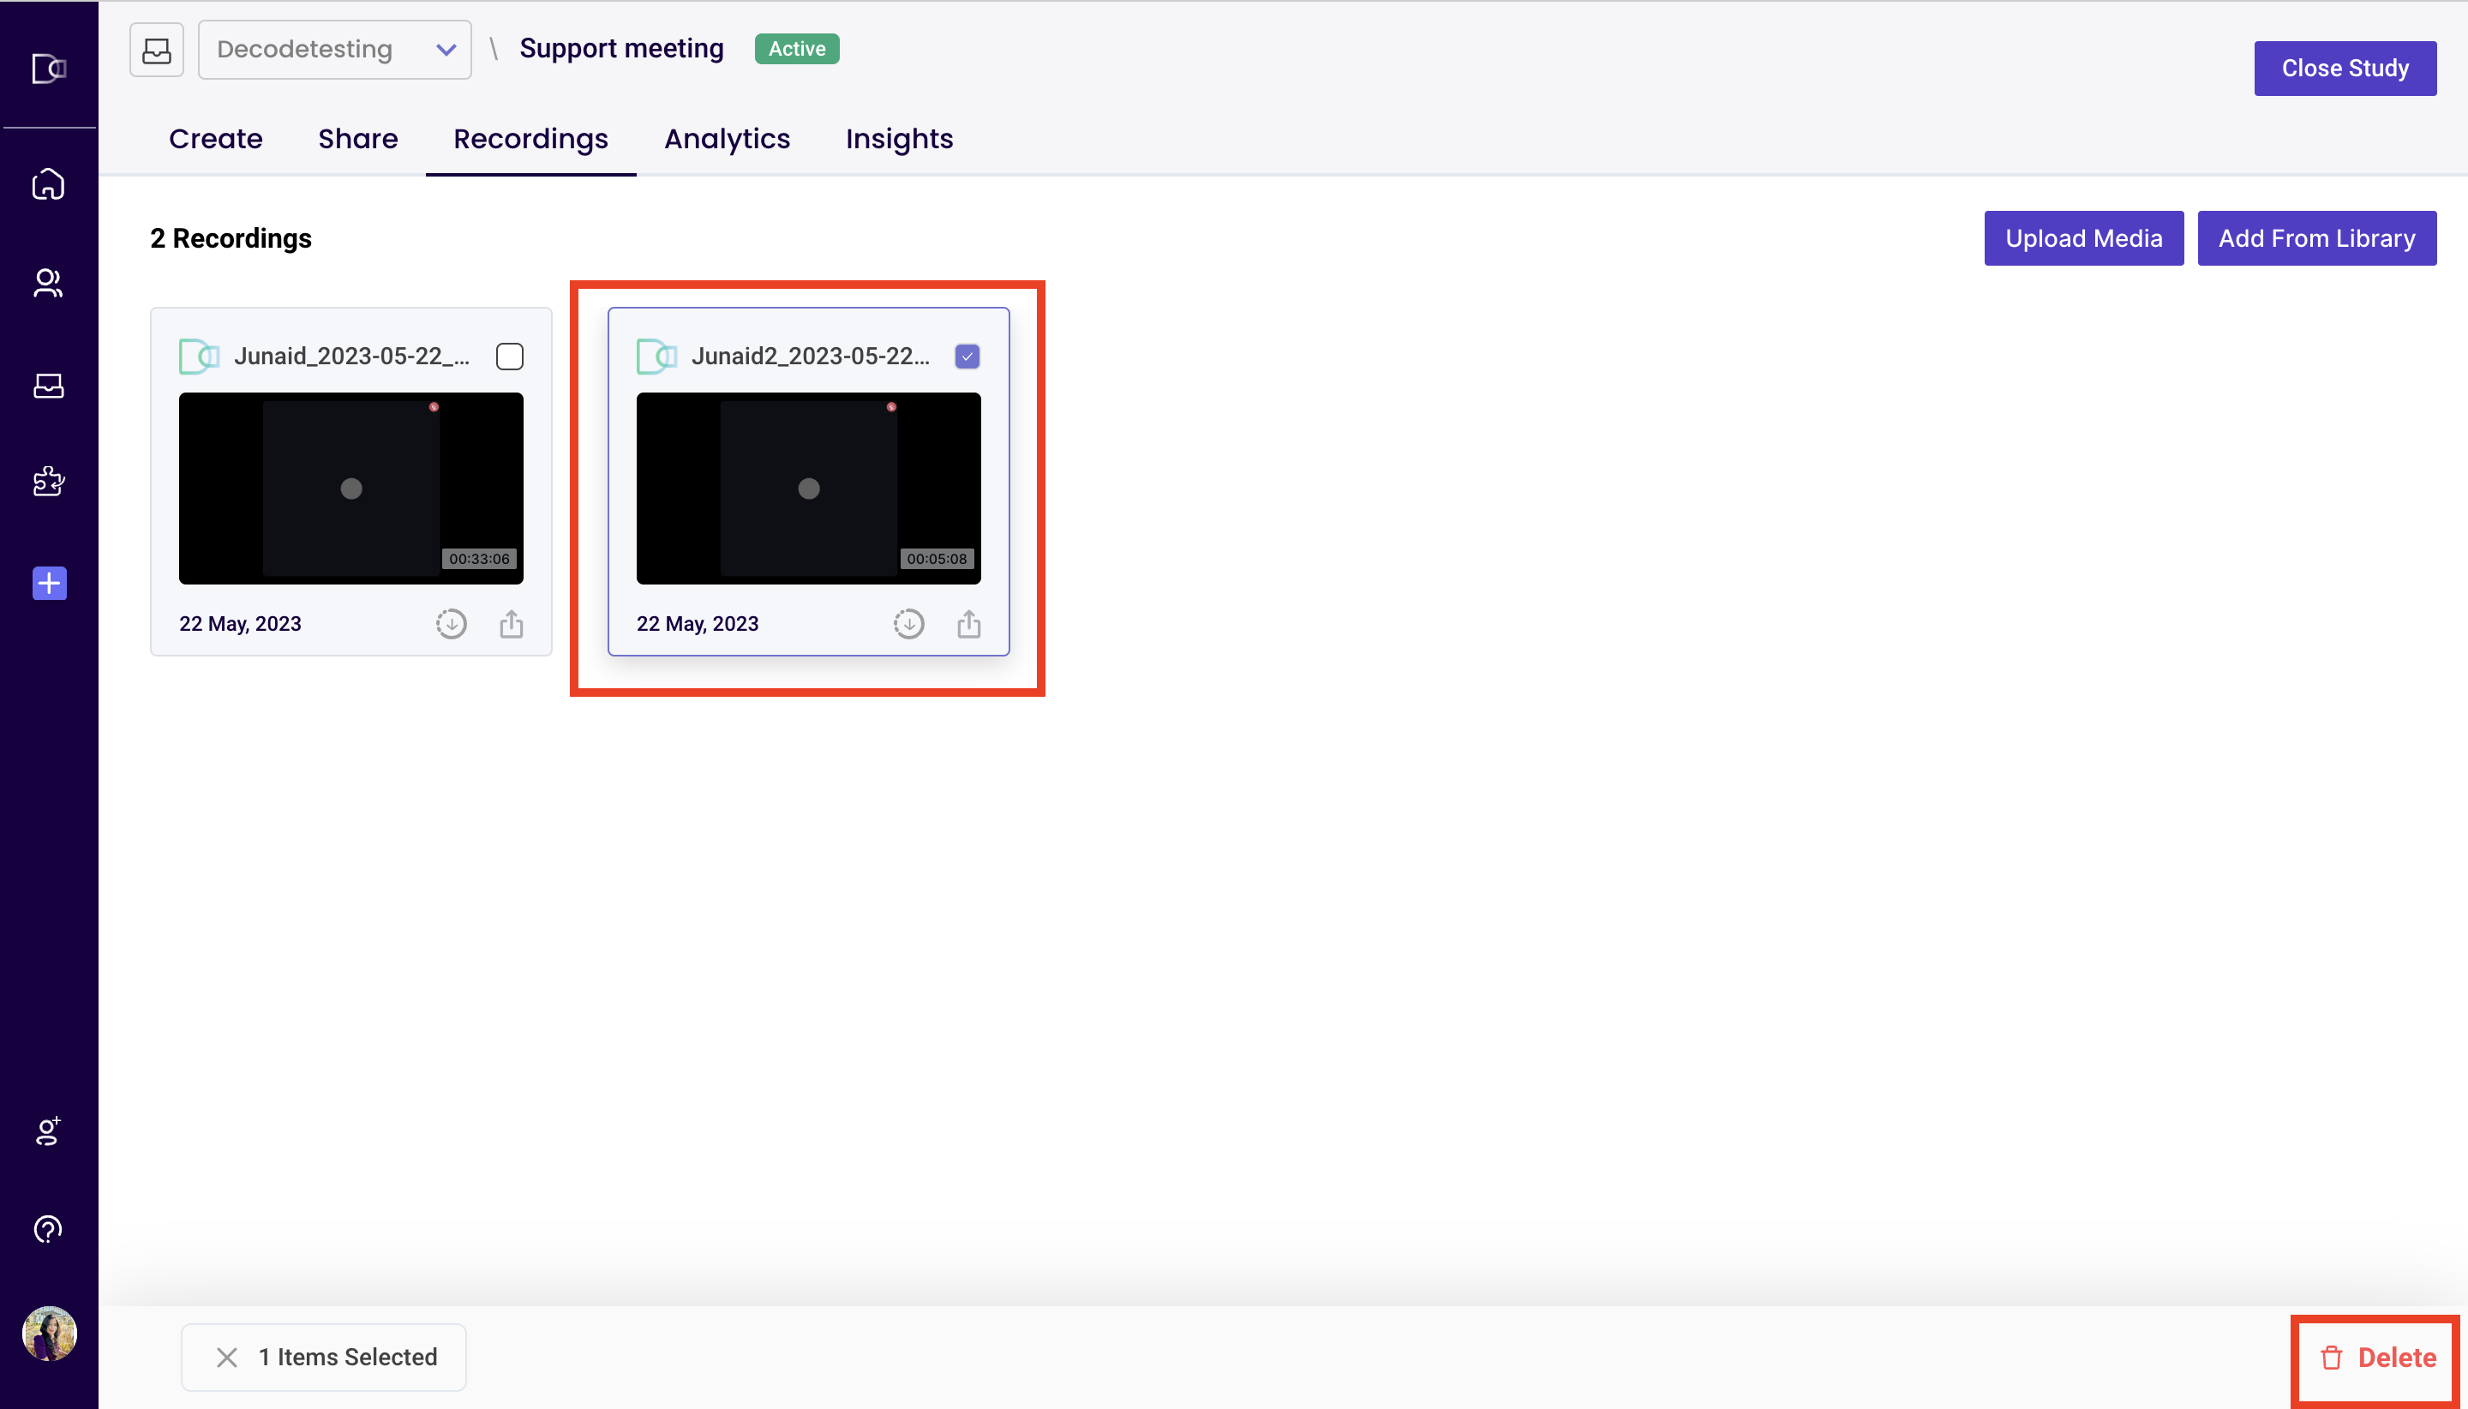Clear selection with the X icon
2468x1409 pixels.
pos(227,1358)
